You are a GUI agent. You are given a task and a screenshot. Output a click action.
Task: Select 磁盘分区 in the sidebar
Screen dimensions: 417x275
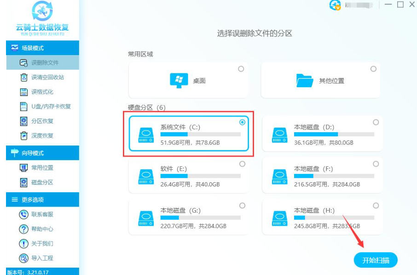42,182
